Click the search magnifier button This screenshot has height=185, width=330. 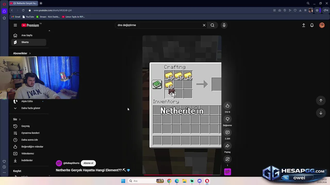[212, 25]
